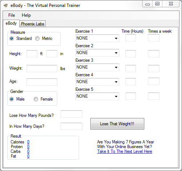
Task: Follow the Take It To The Next Level Here link
Action: tap(125, 151)
